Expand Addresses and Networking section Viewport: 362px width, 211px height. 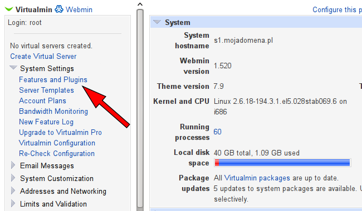click(x=13, y=191)
